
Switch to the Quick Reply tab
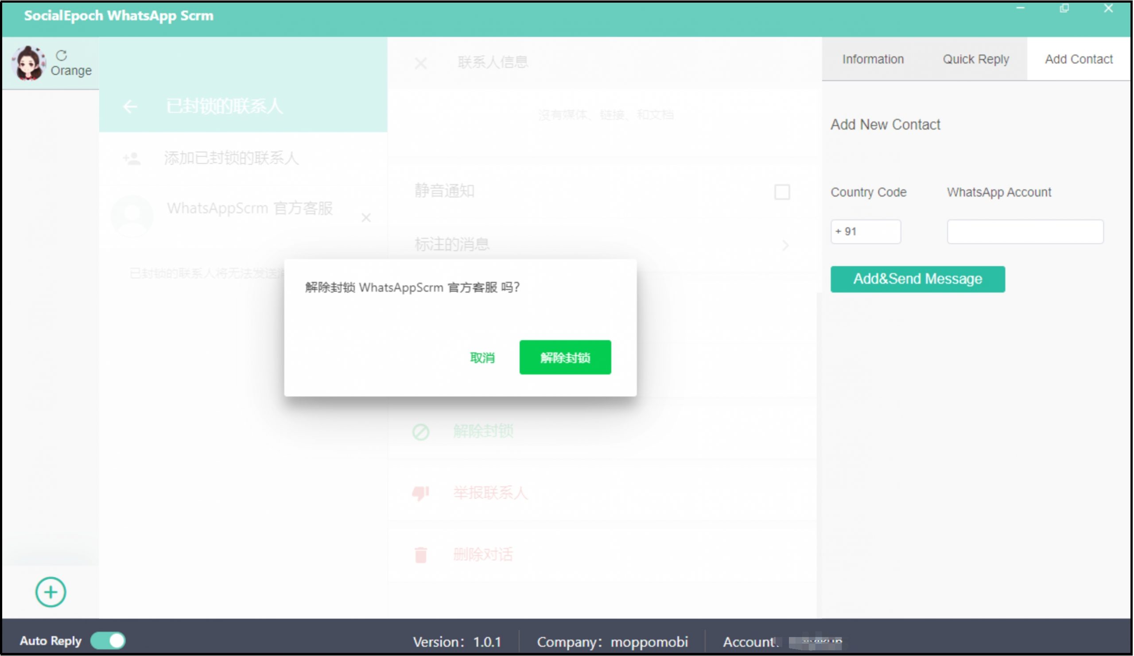coord(976,59)
